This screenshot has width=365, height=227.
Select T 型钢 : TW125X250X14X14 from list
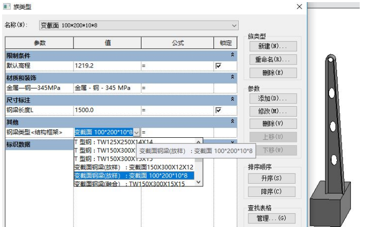[114, 141]
